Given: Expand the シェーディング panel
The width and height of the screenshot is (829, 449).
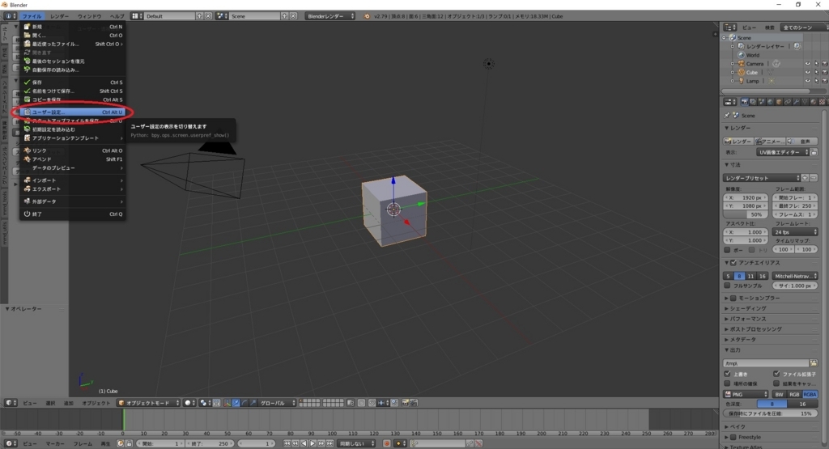Looking at the screenshot, I should [x=747, y=308].
